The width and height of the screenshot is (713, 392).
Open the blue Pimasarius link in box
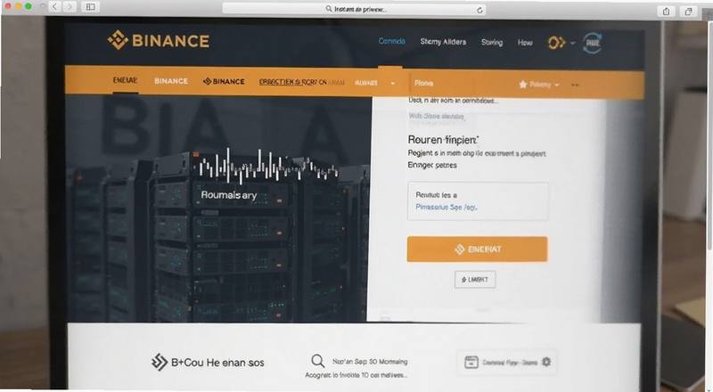(x=447, y=207)
